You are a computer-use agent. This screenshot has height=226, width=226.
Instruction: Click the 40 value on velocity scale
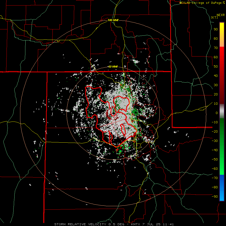pos(216,76)
